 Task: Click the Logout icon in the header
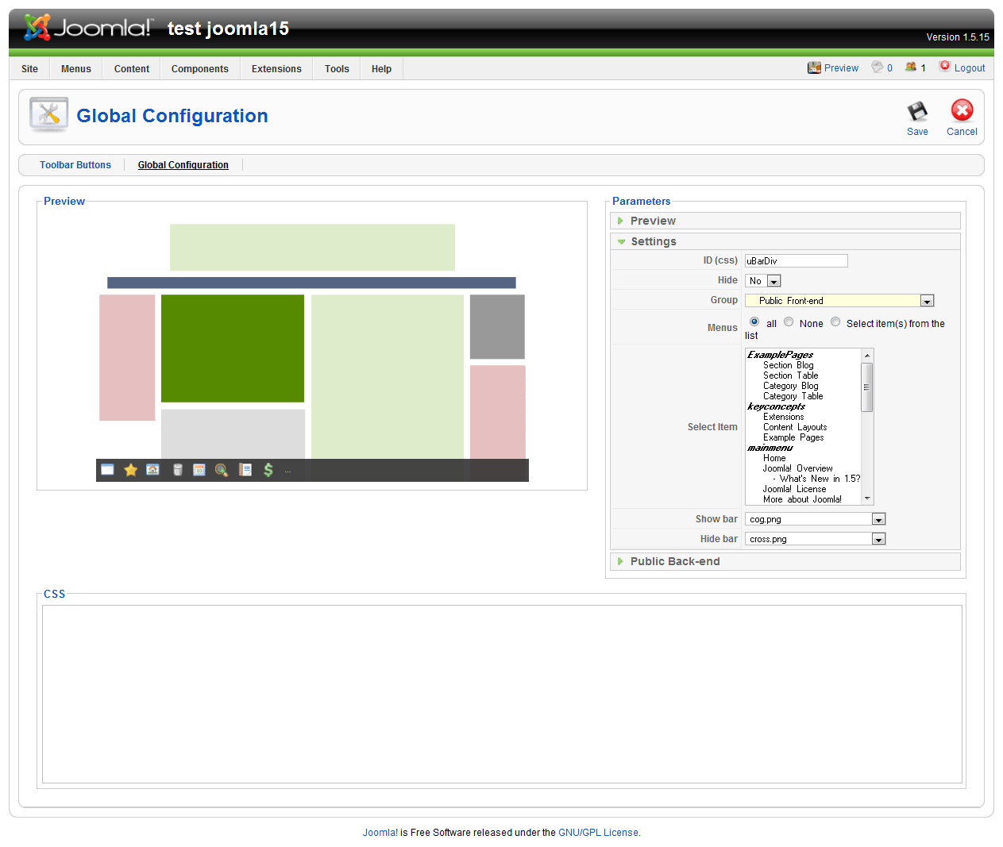[945, 67]
